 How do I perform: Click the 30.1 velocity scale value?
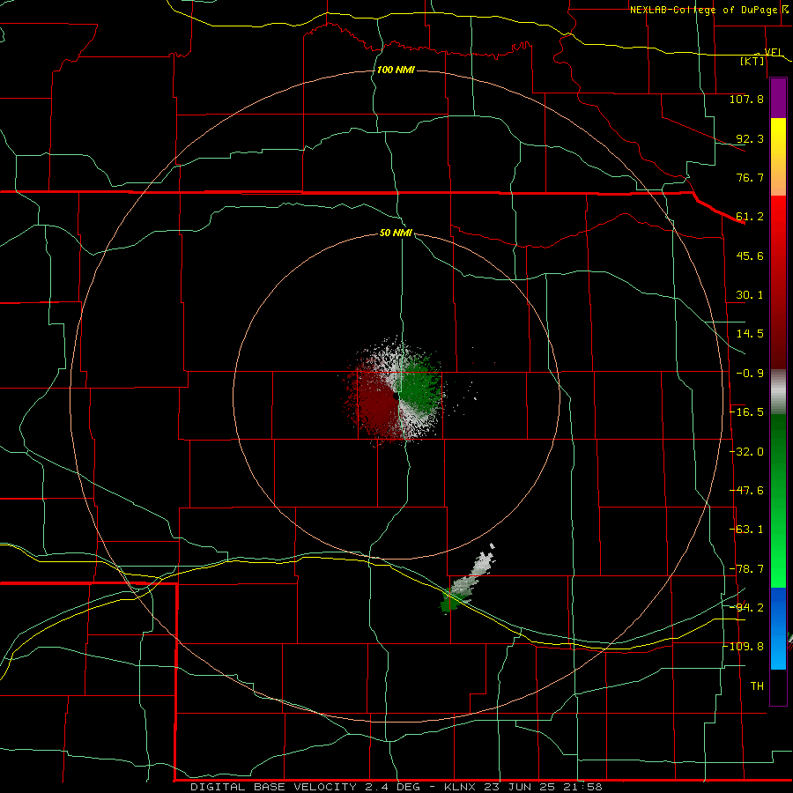pyautogui.click(x=750, y=295)
